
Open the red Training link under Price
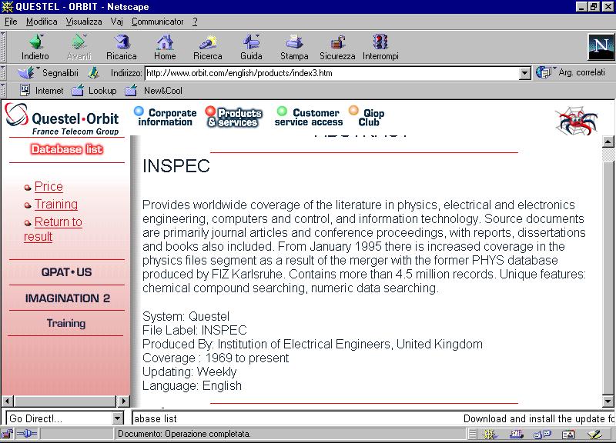click(56, 204)
